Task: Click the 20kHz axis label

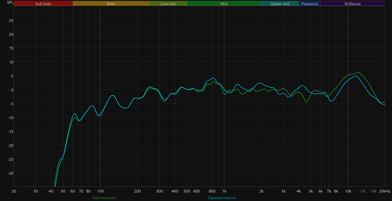Action: 384,191
